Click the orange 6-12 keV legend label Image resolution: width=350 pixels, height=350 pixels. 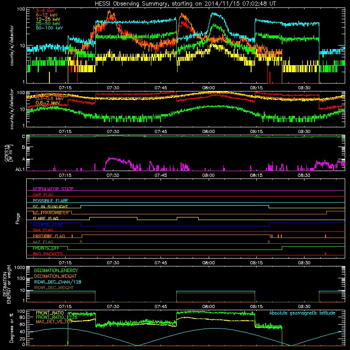tap(46, 15)
